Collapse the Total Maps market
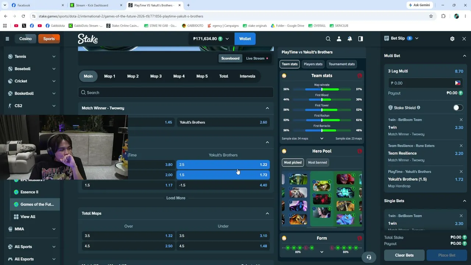The width and height of the screenshot is (471, 265). 268,213
